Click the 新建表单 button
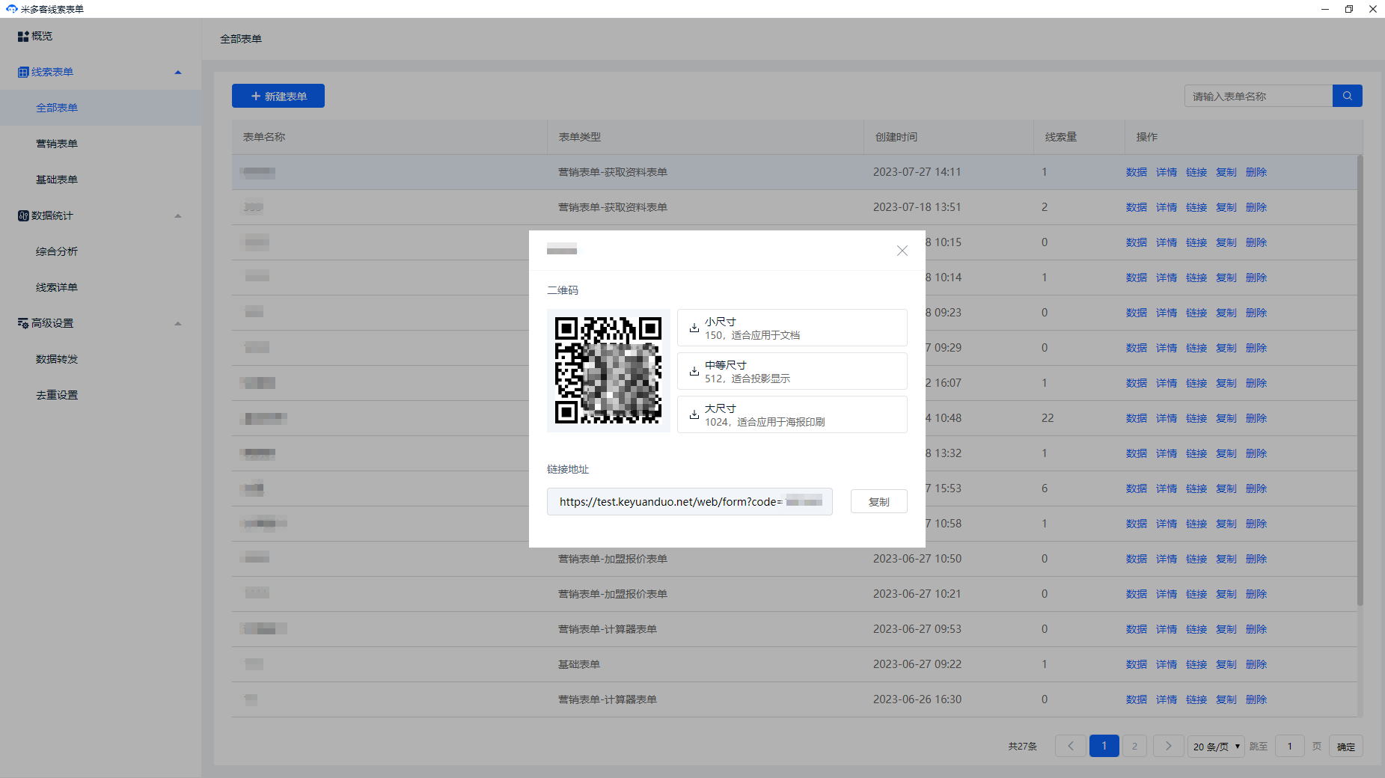The image size is (1385, 778). pos(278,96)
